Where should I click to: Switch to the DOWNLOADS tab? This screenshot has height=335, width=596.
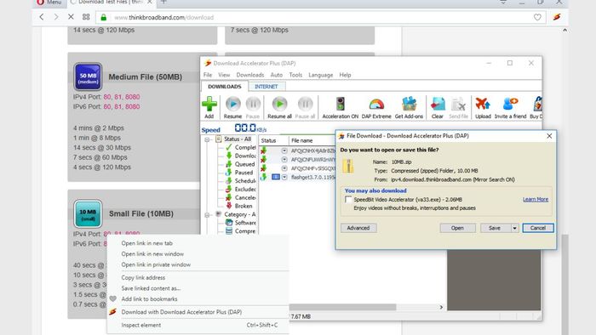point(225,87)
